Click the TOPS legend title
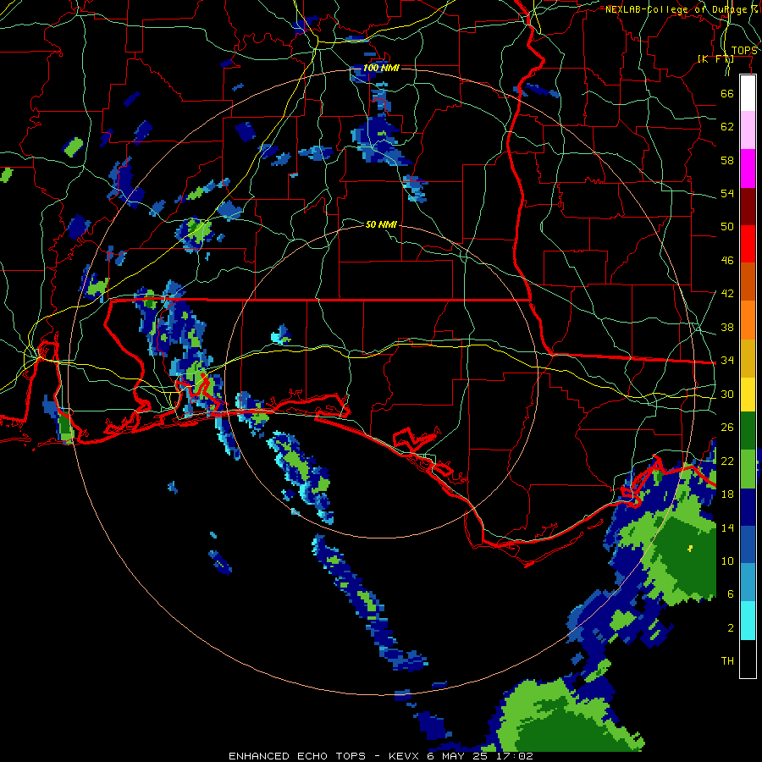Image resolution: width=762 pixels, height=762 pixels. pos(744,51)
